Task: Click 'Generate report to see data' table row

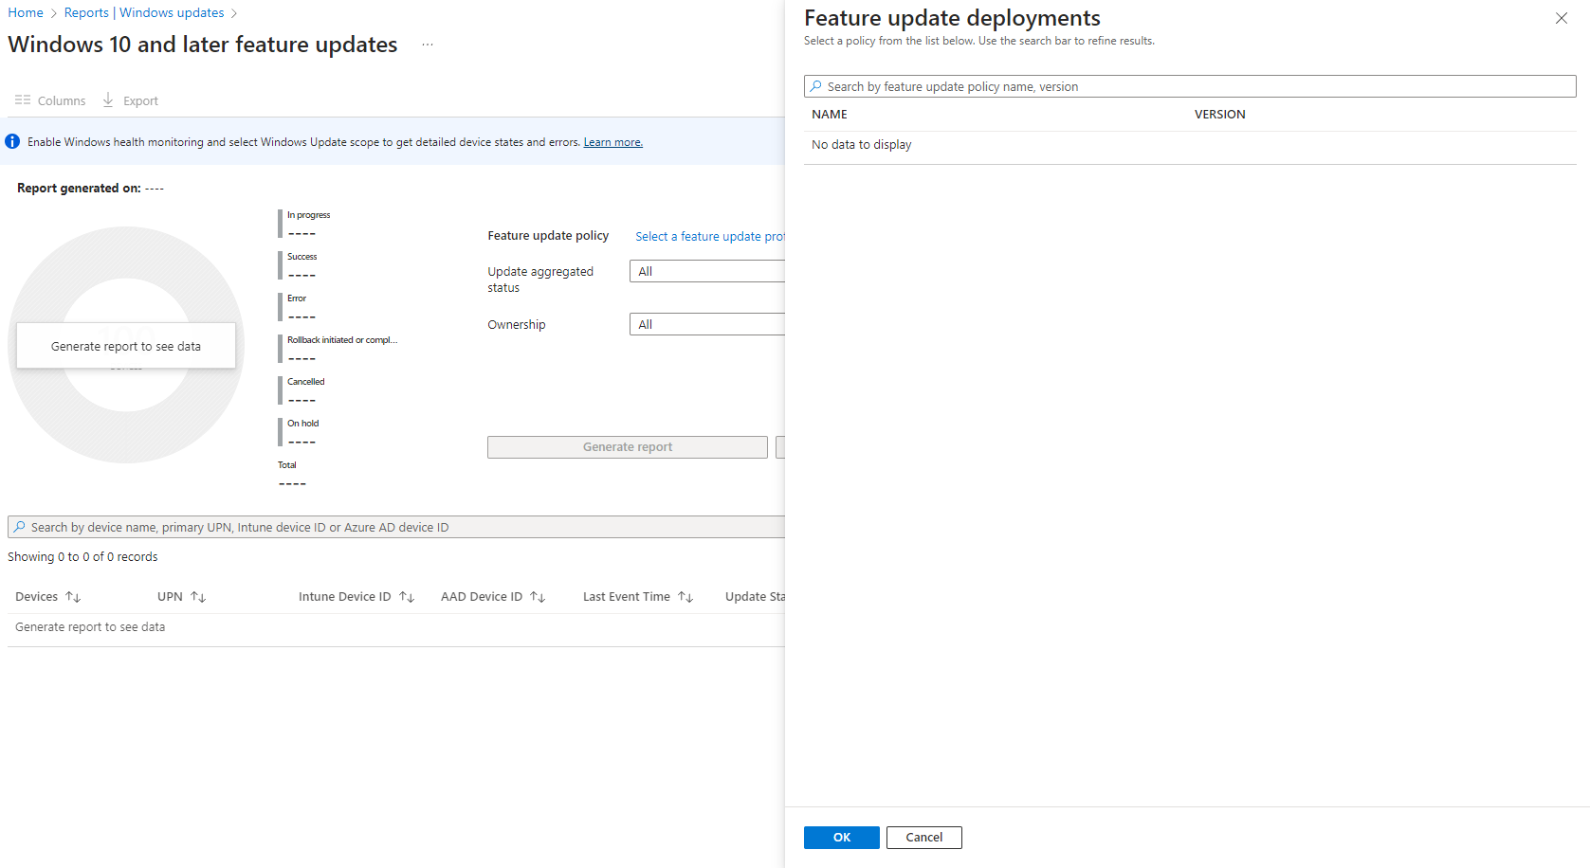Action: 90,627
